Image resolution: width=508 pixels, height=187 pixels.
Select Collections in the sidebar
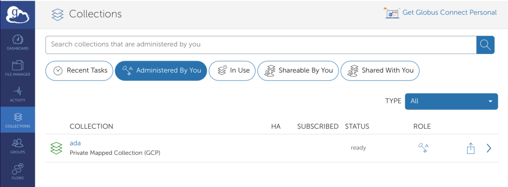[17, 120]
